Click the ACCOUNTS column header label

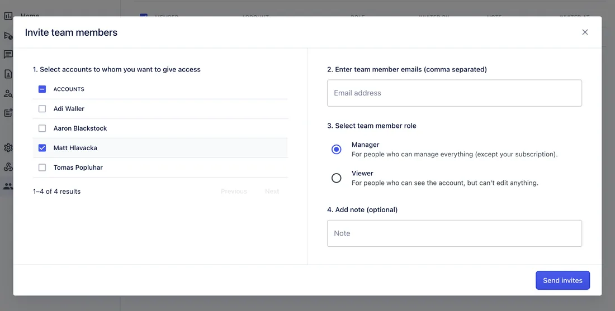pos(69,89)
